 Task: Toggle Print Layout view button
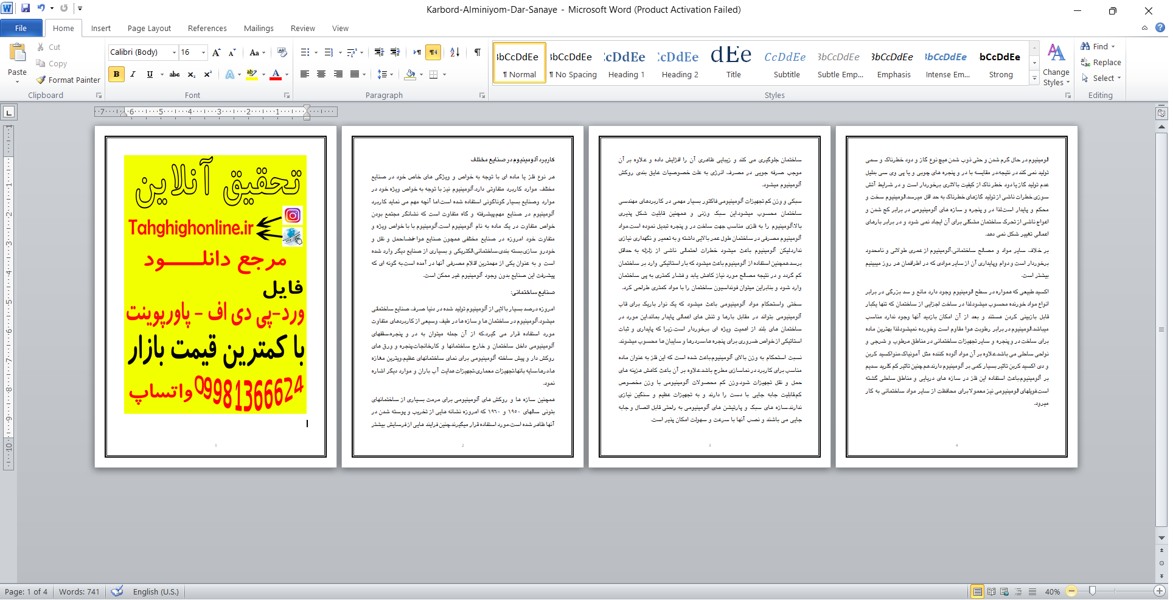(x=978, y=591)
